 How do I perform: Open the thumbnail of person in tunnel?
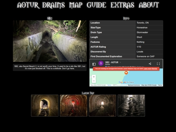[45, 106]
